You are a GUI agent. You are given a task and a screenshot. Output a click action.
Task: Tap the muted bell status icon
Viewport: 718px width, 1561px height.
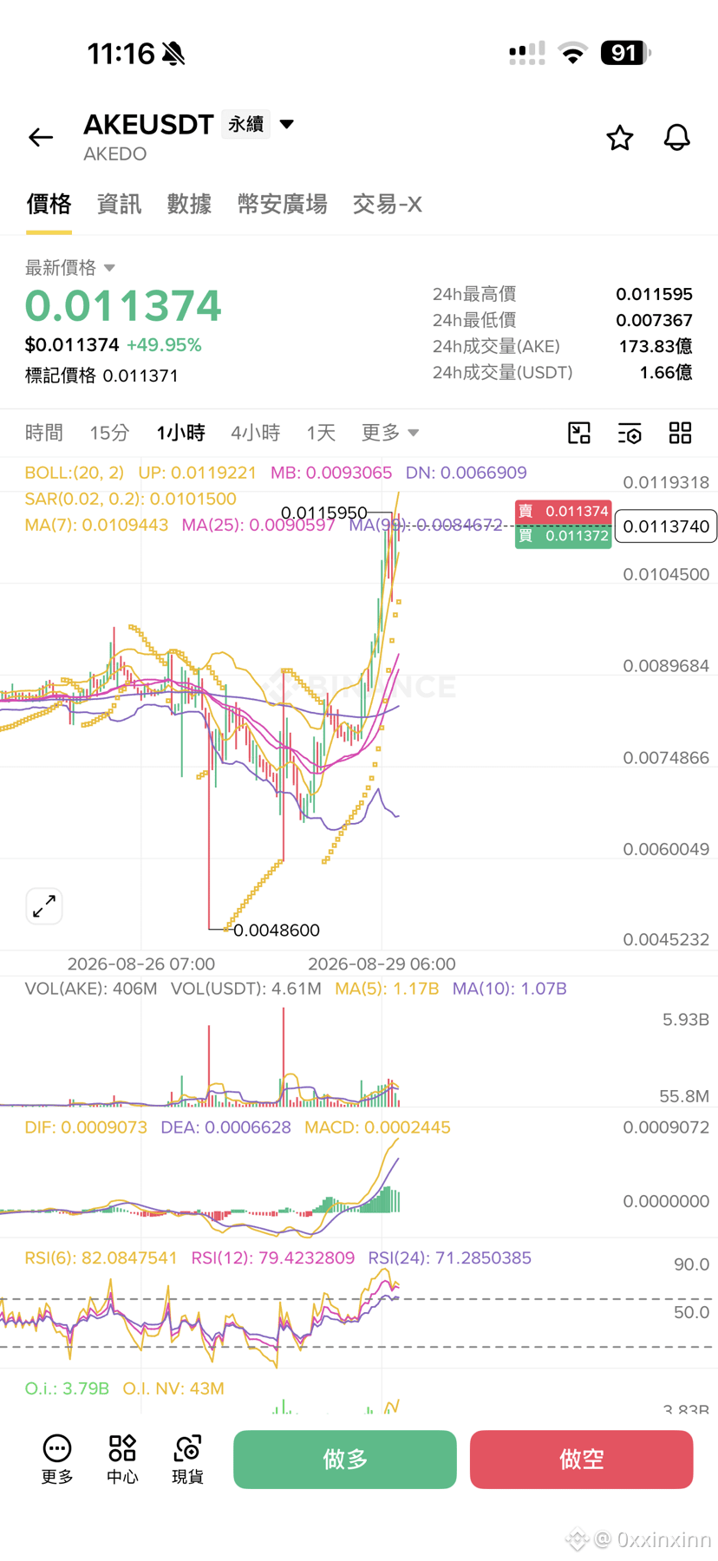point(173,54)
